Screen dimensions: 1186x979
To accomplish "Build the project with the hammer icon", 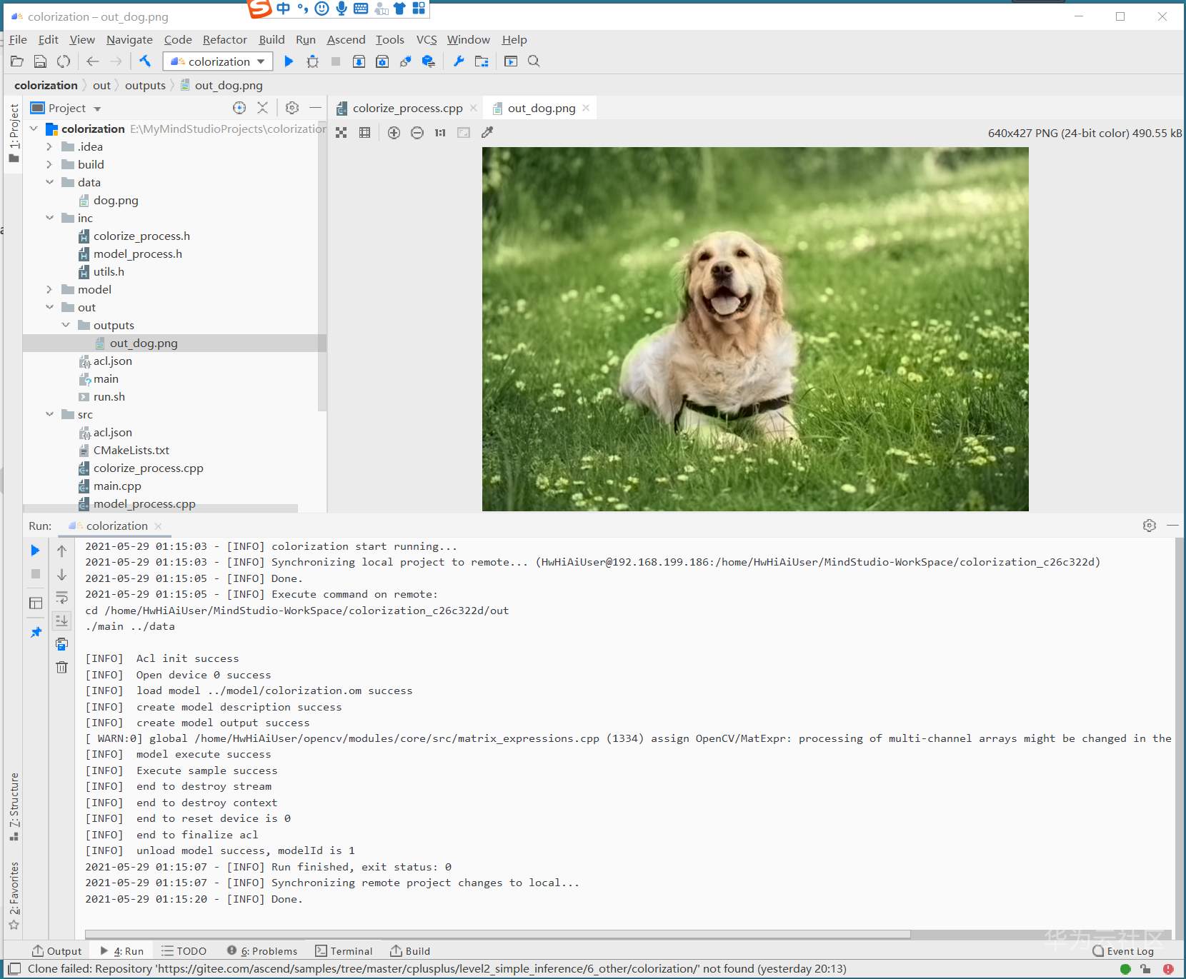I will pyautogui.click(x=145, y=61).
